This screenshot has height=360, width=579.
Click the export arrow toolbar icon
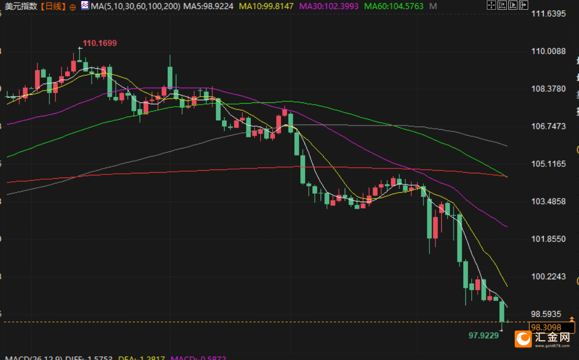[x=524, y=5]
